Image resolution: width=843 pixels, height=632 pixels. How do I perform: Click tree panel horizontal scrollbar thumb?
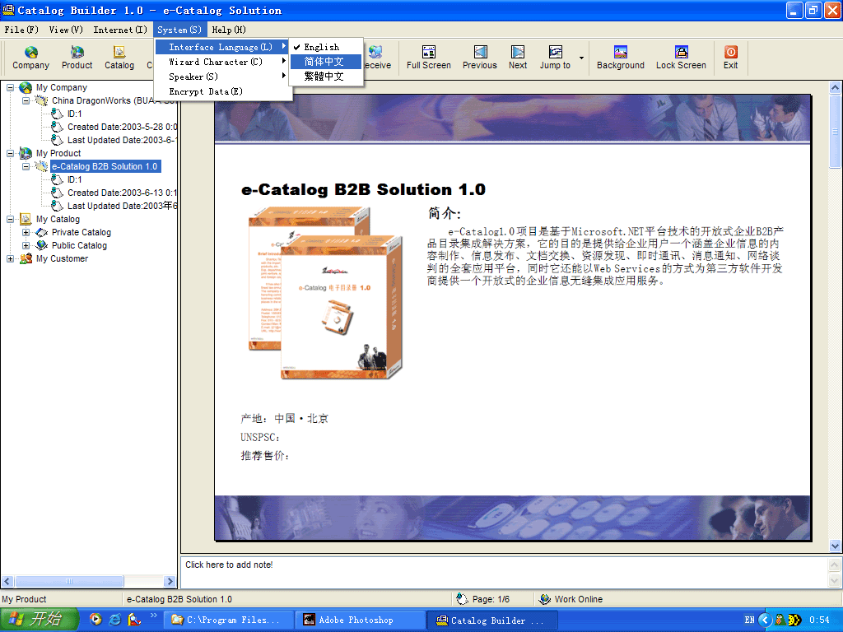[x=69, y=581]
